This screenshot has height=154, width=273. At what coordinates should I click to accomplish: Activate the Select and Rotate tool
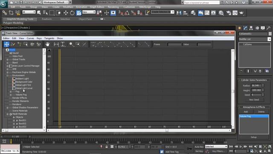click(x=72, y=13)
